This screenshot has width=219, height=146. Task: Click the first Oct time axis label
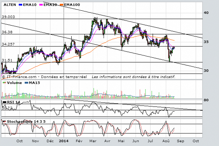19,141
